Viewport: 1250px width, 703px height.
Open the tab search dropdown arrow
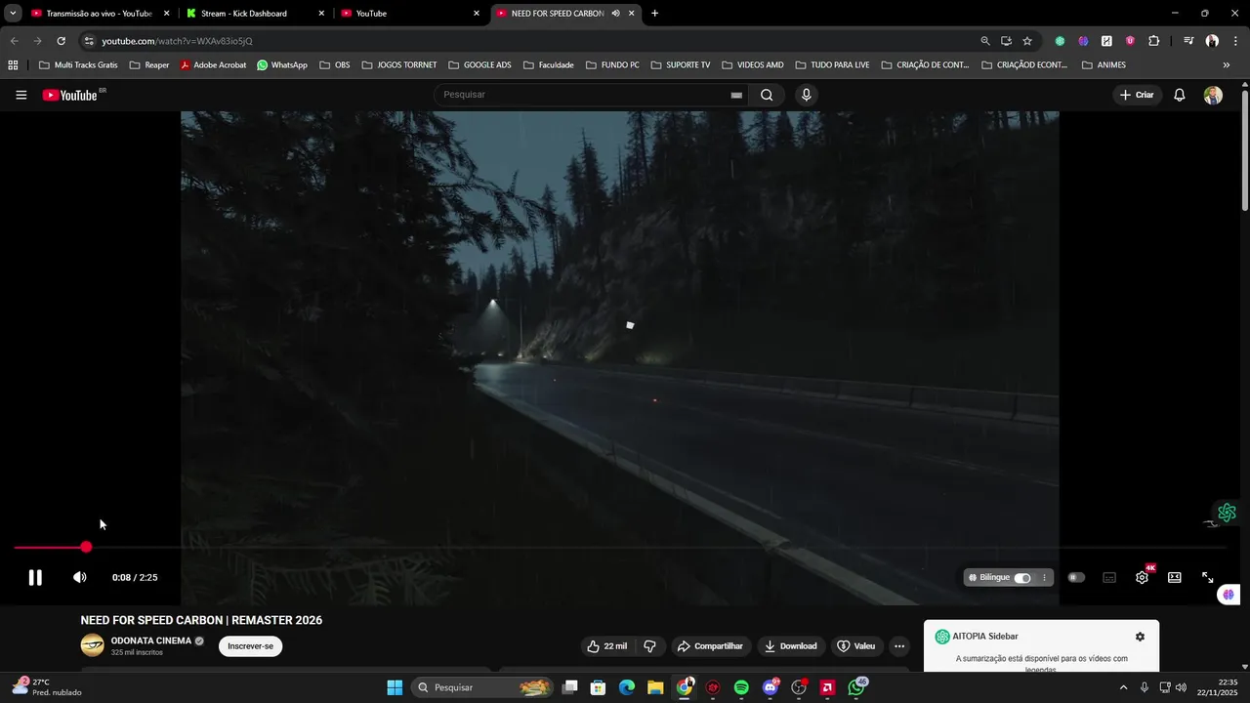pos(13,14)
